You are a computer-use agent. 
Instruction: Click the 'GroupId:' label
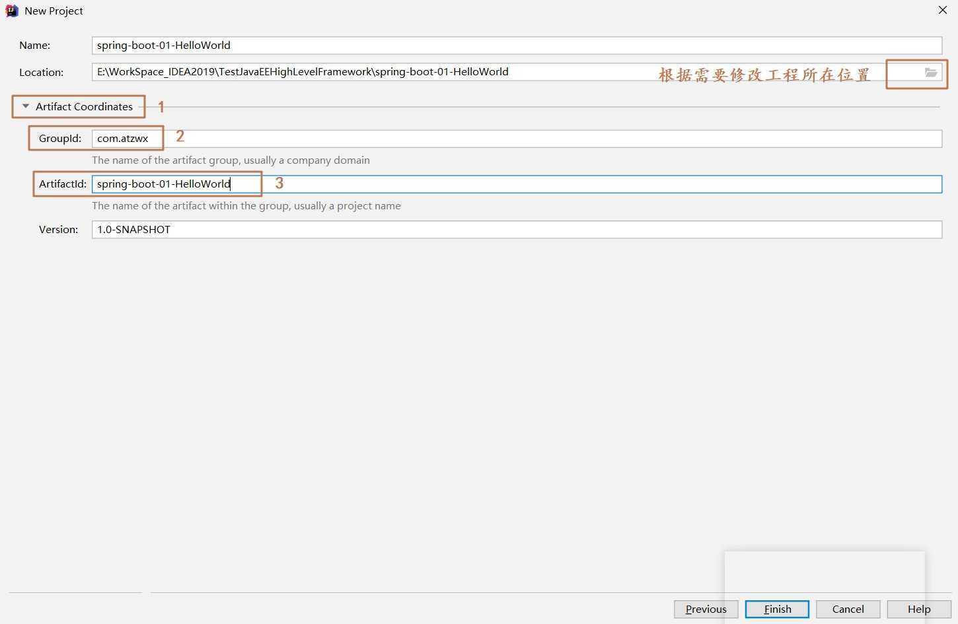(x=60, y=139)
